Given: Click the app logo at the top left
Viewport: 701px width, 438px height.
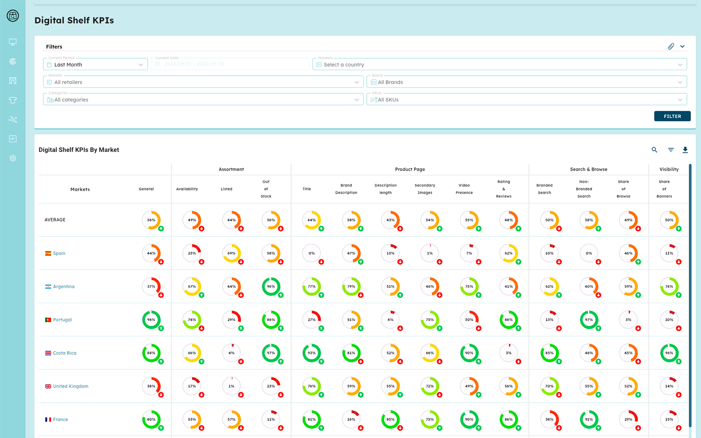Looking at the screenshot, I should 12,15.
